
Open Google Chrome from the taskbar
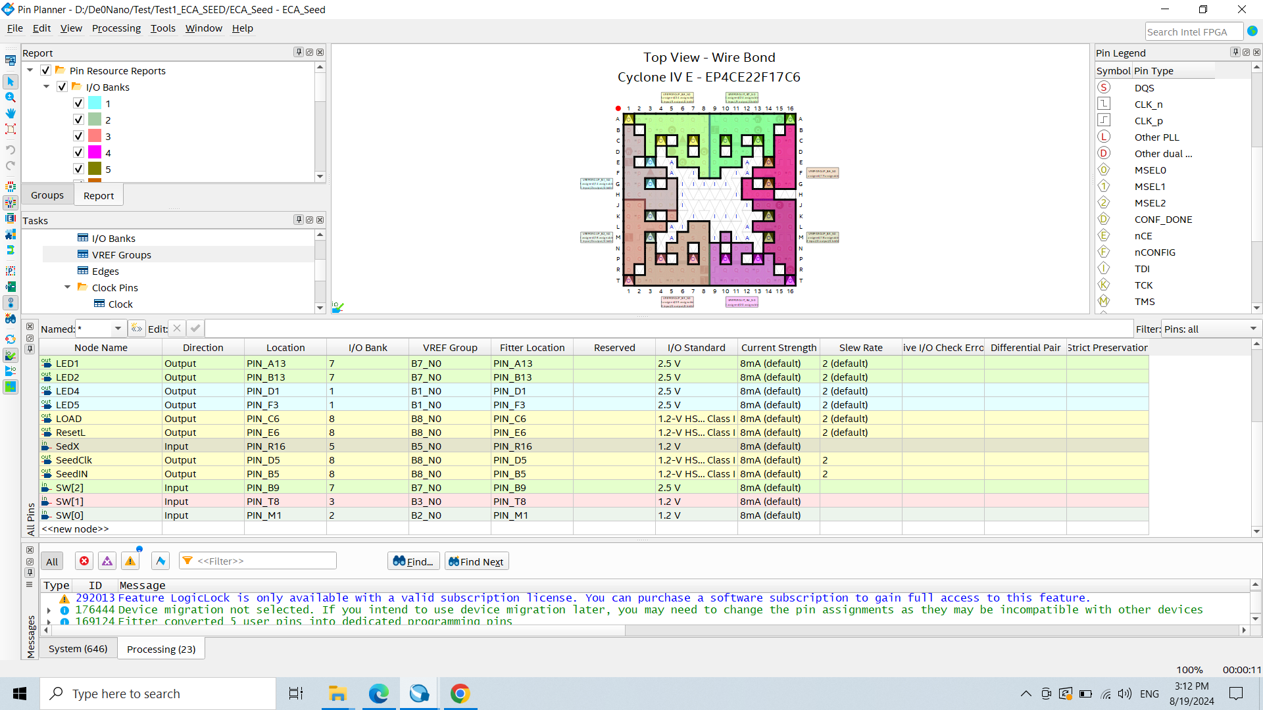(x=460, y=694)
